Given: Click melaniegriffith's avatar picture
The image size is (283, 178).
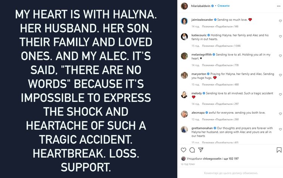Looking at the screenshot, I should coord(184,56).
